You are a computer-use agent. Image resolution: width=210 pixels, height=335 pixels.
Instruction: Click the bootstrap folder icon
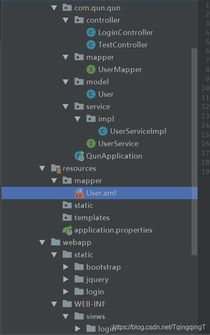click(79, 267)
